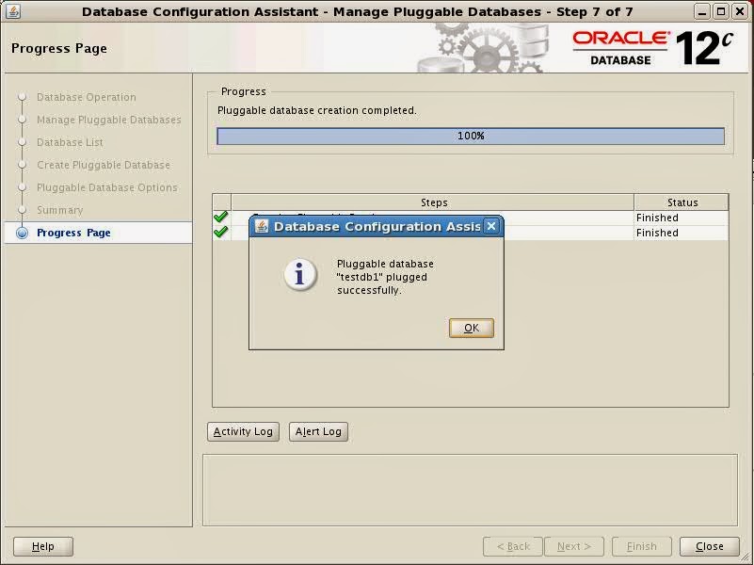The width and height of the screenshot is (754, 565).
Task: Select the Progress Page step
Action: 99,233
